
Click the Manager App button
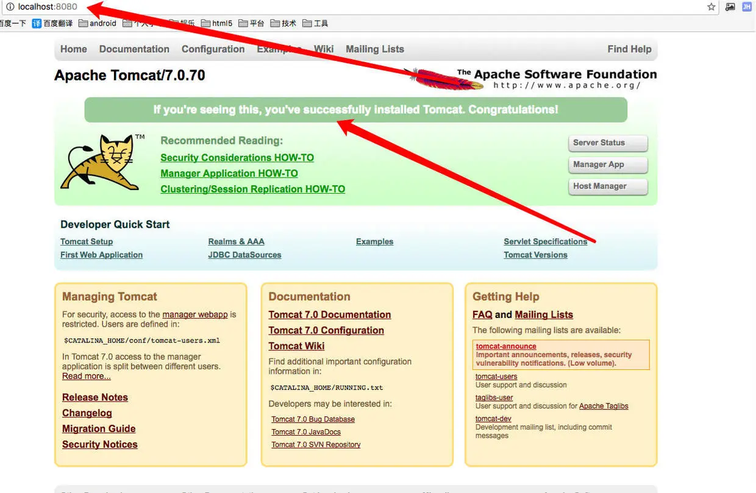point(607,165)
